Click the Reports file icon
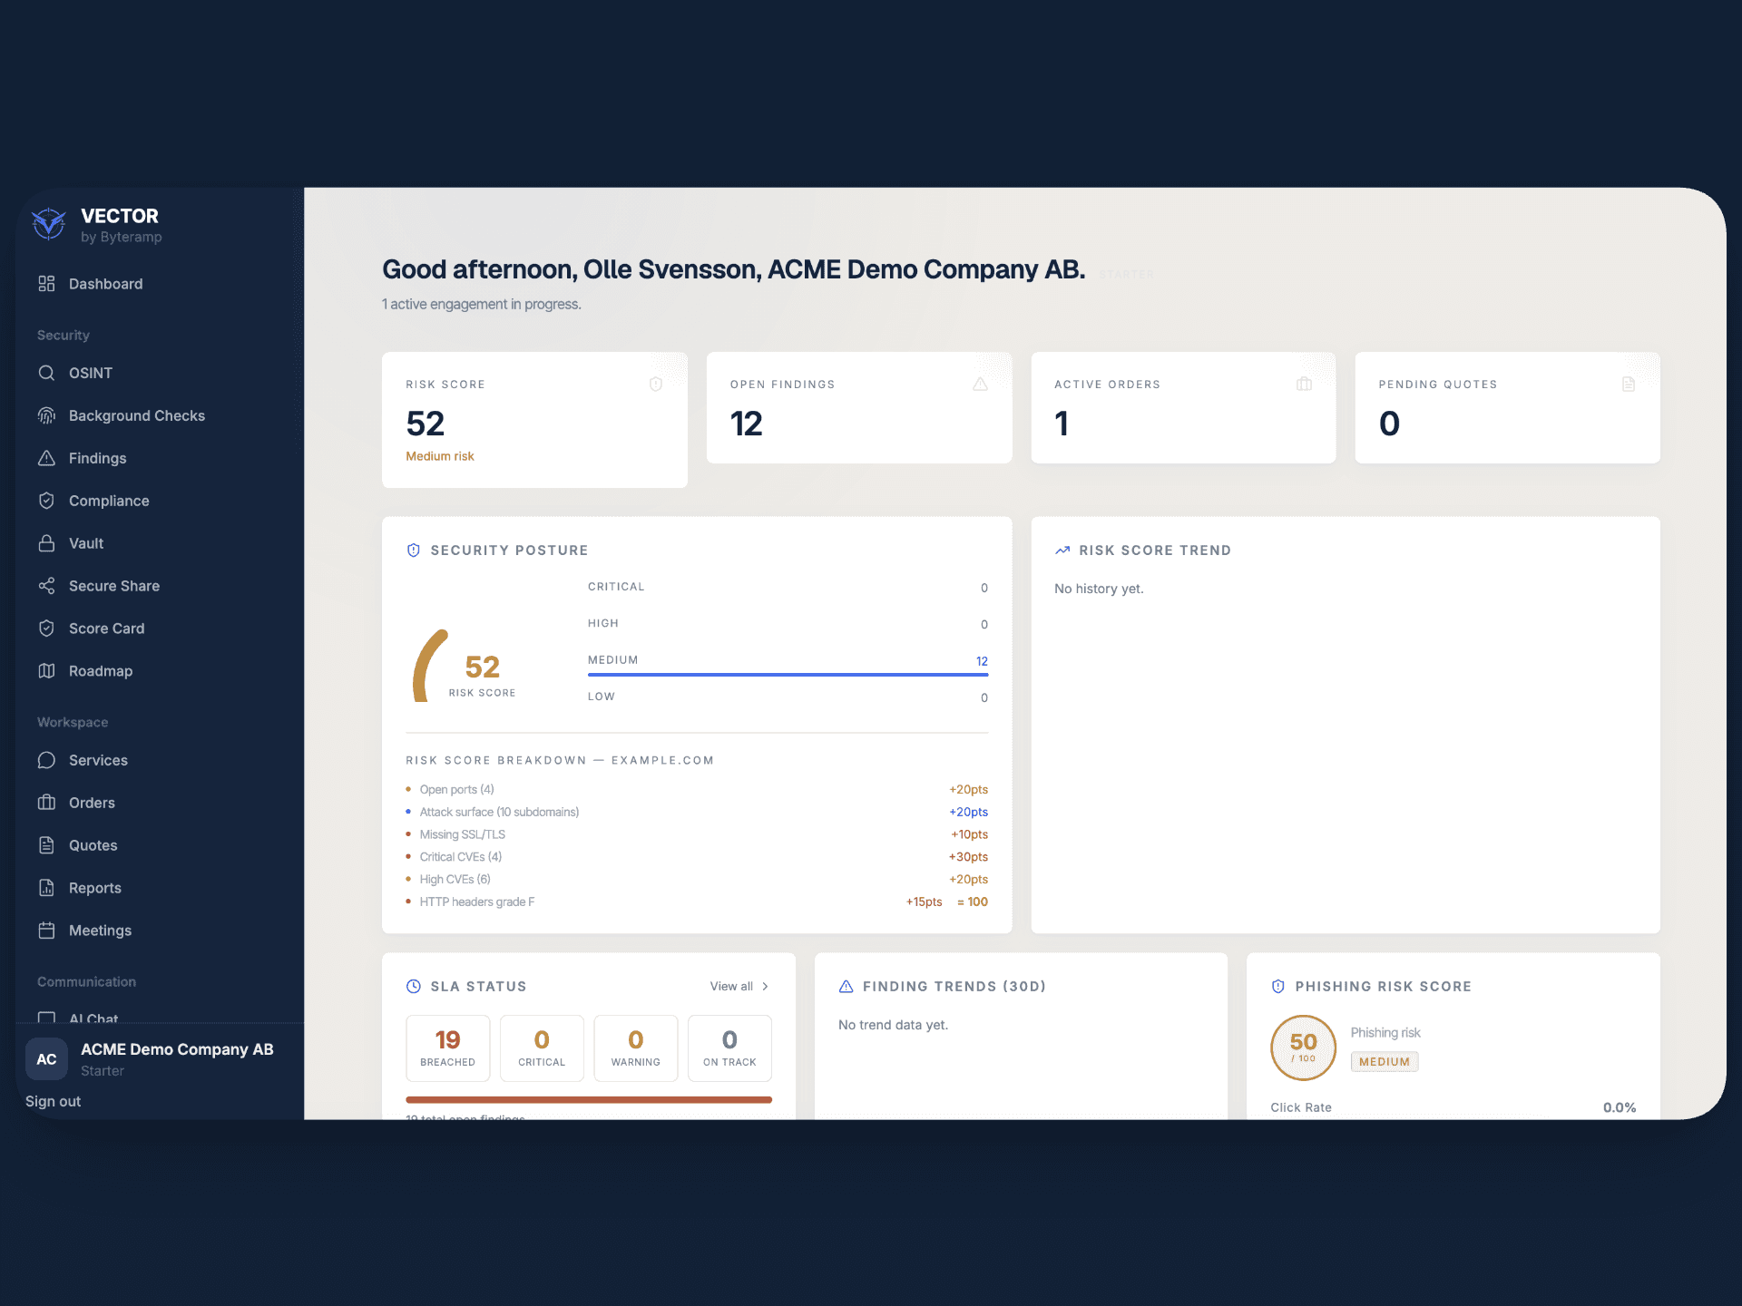The image size is (1742, 1306). [46, 888]
